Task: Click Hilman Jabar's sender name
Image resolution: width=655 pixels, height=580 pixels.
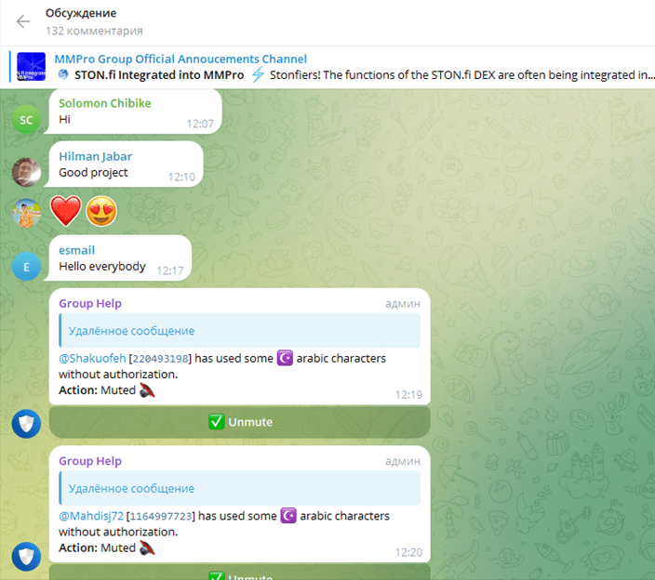Action: 95,156
